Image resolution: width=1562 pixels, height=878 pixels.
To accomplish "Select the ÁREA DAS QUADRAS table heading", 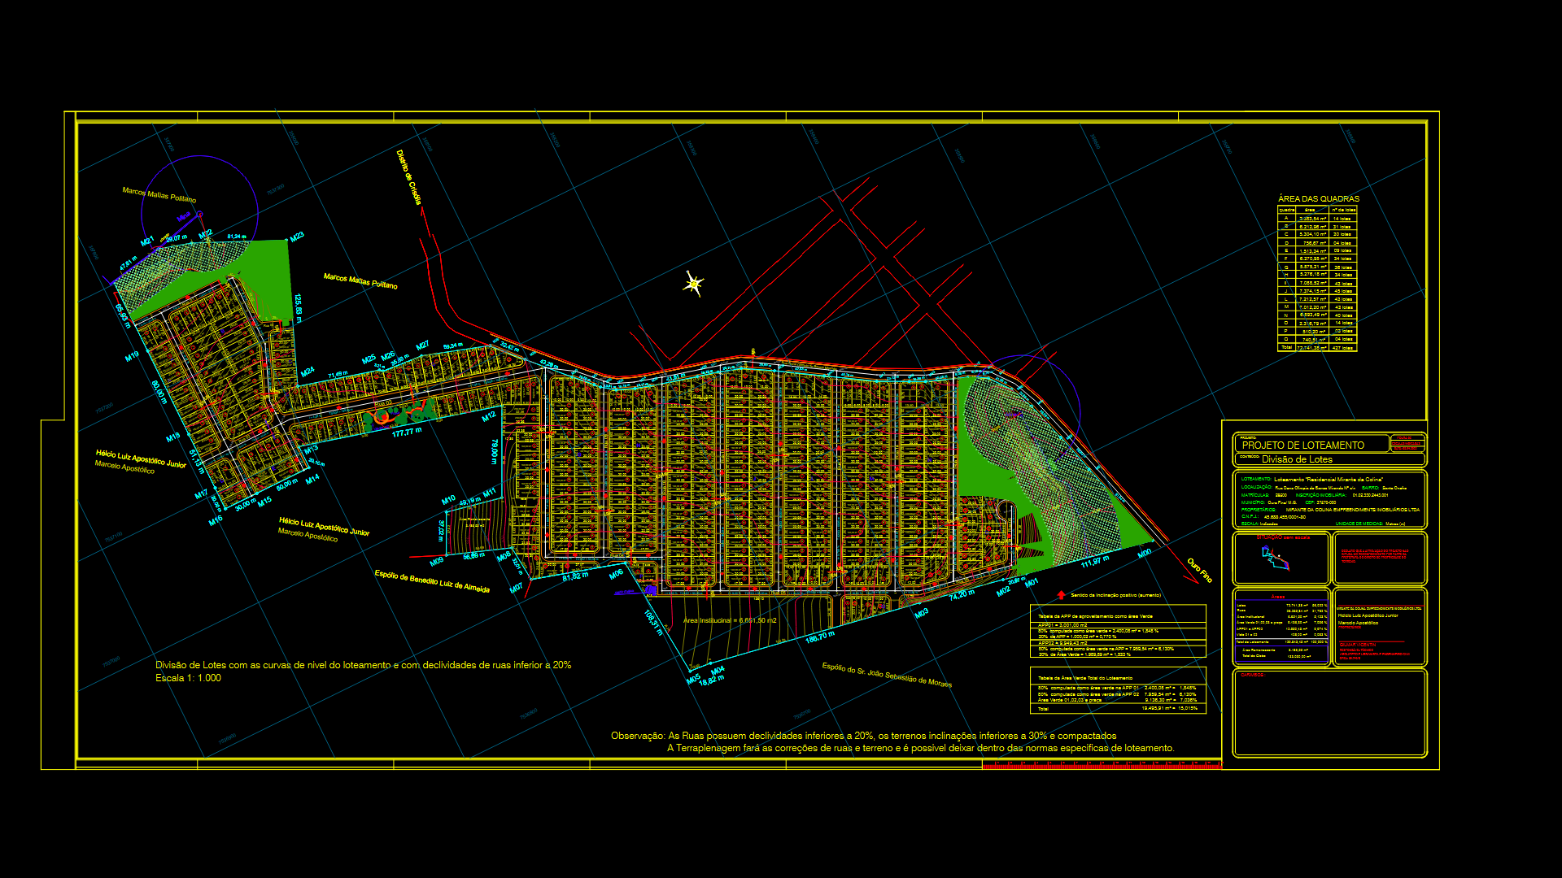I will 1318,198.
